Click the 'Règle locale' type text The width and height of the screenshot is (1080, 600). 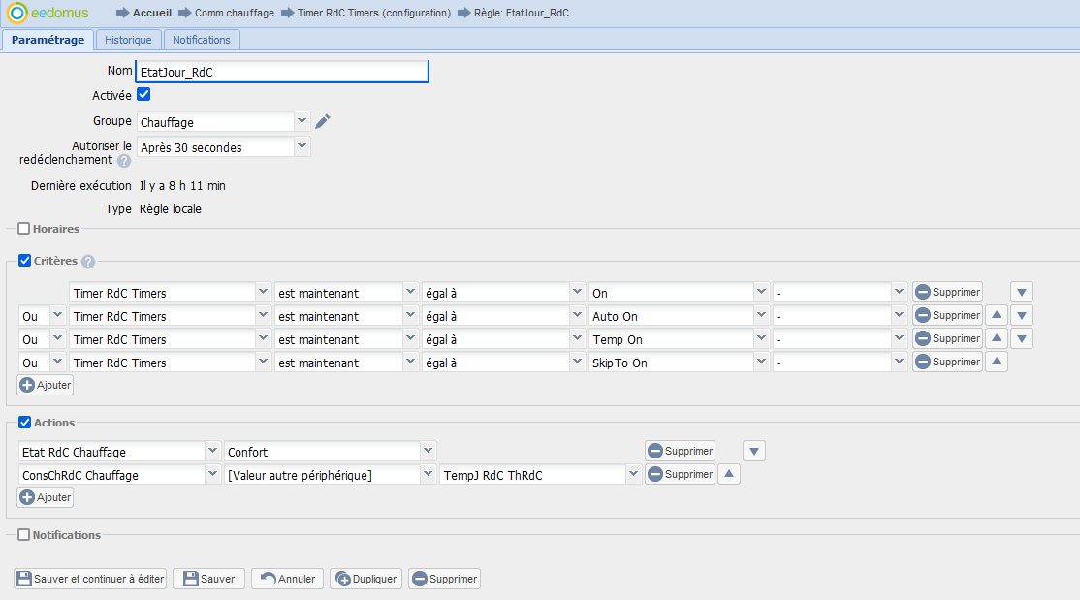(170, 209)
